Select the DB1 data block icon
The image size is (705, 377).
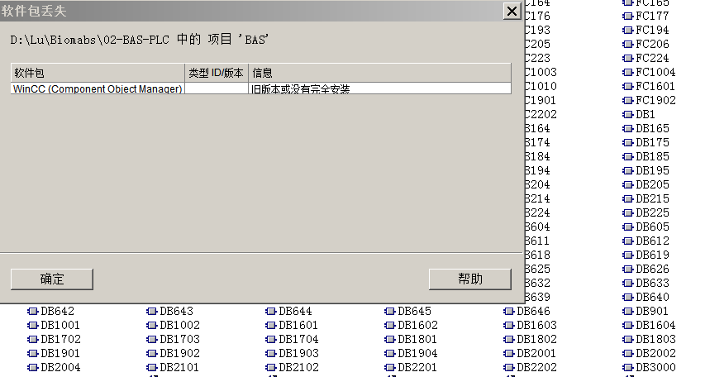tap(628, 114)
